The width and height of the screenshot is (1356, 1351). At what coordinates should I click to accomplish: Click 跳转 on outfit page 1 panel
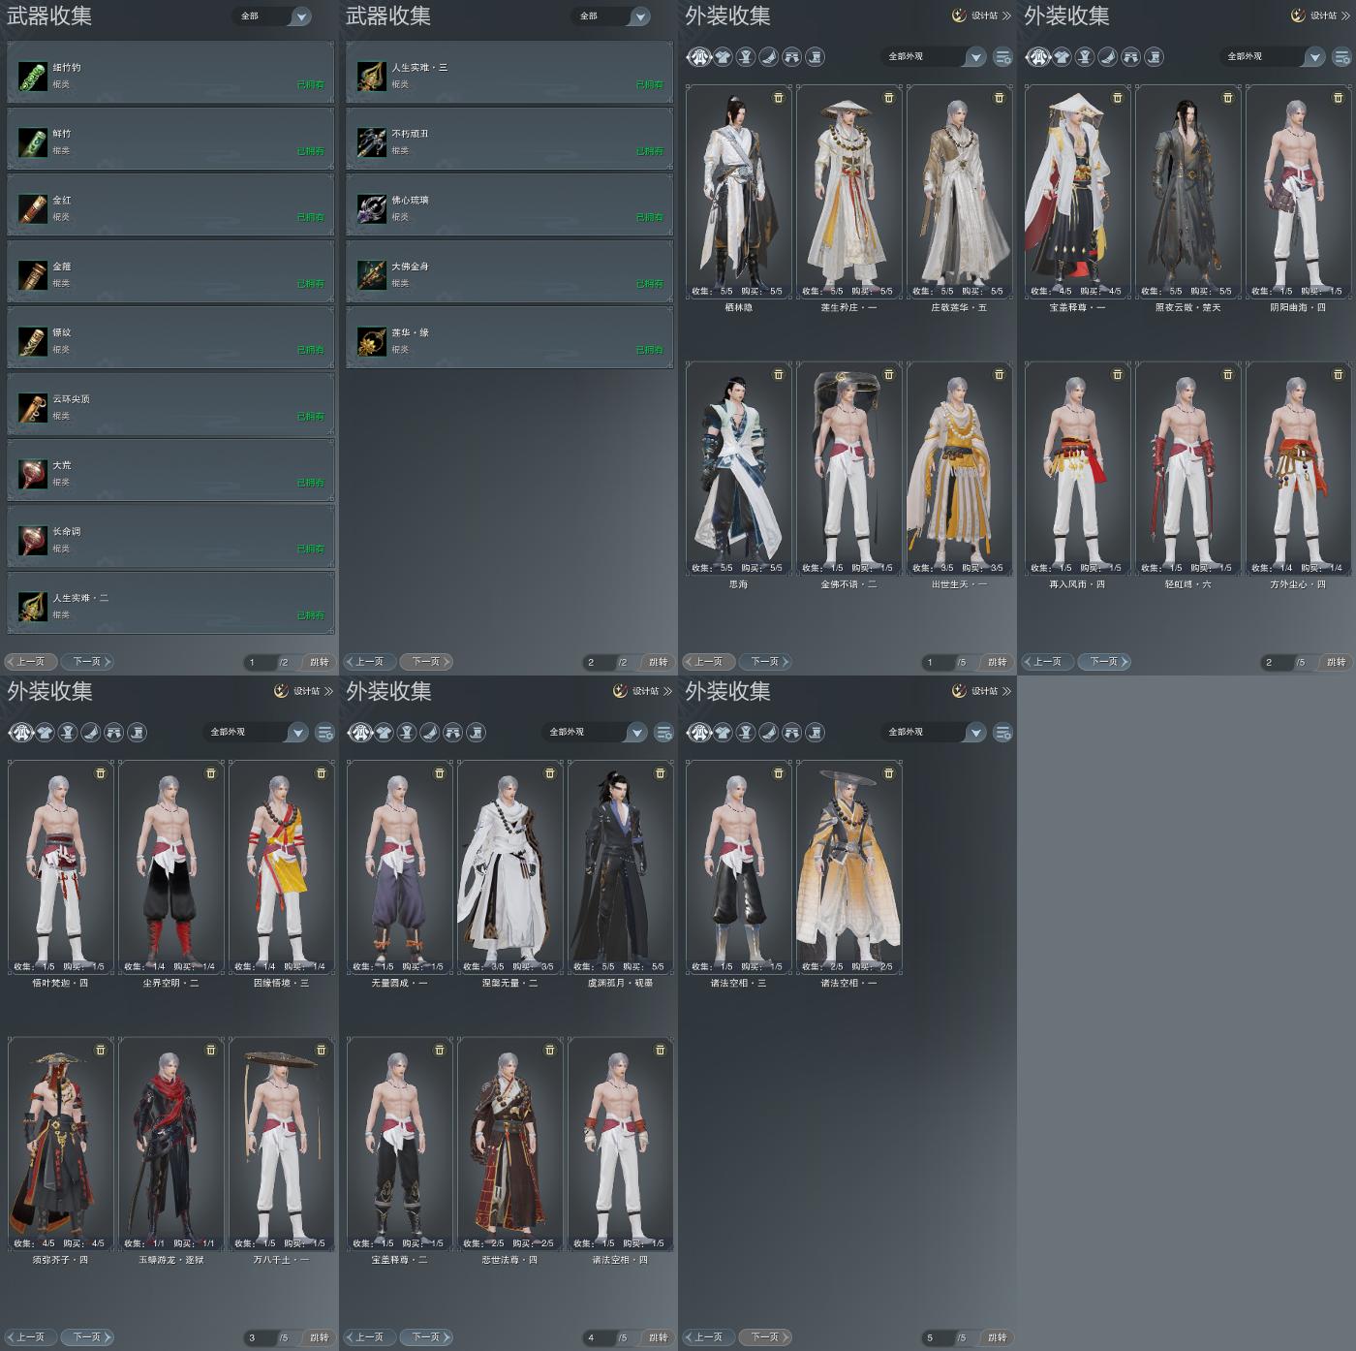(997, 663)
